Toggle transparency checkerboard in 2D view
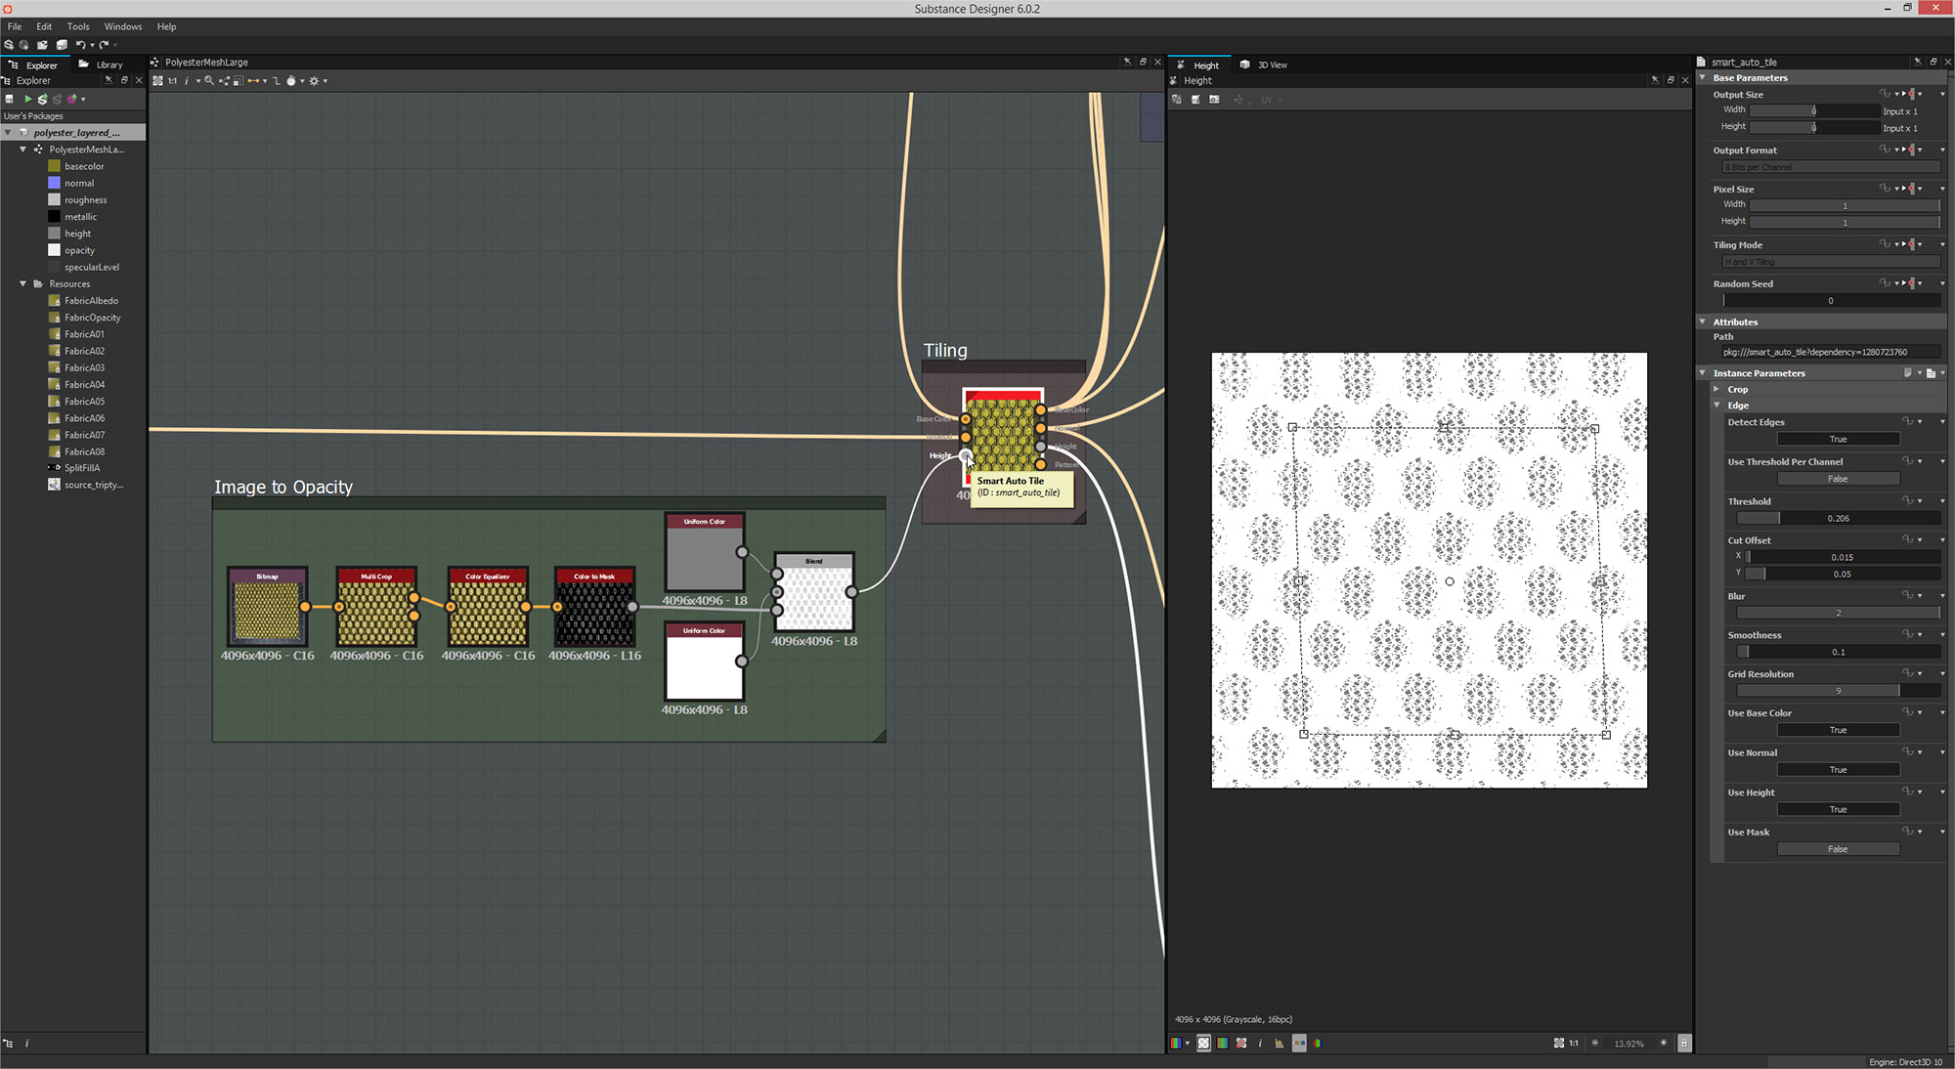Image resolution: width=1955 pixels, height=1069 pixels. pyautogui.click(x=1203, y=1043)
